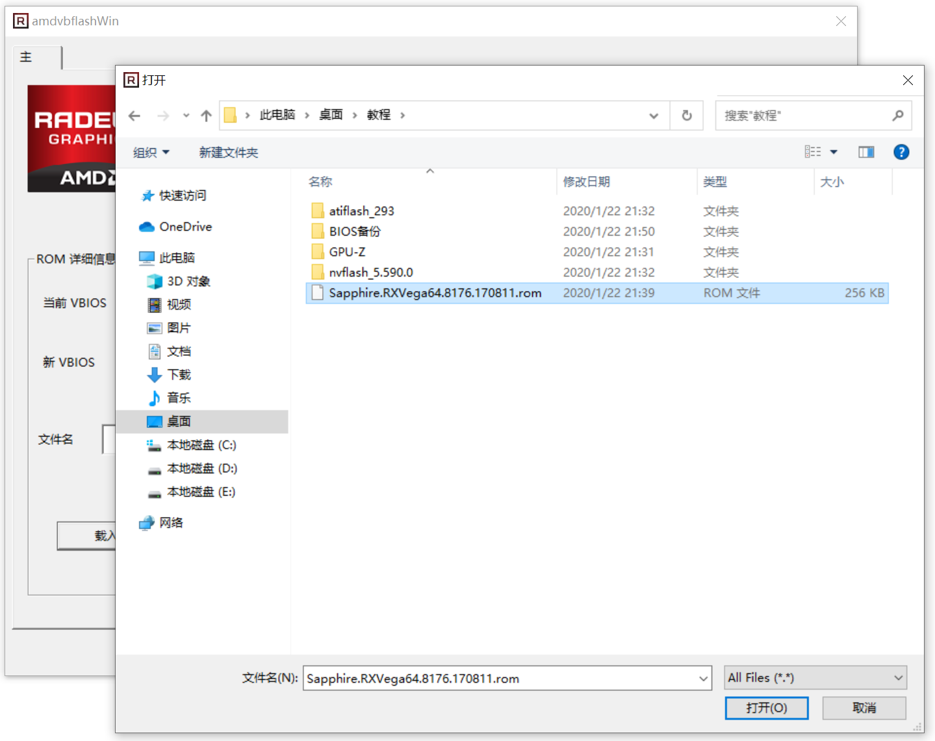Screen dimensions: 935x741
Task: Open 下载 folder in sidebar
Action: point(170,375)
